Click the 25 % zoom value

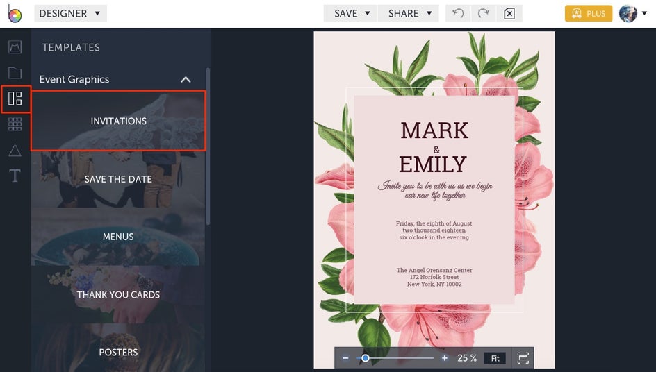pos(467,358)
